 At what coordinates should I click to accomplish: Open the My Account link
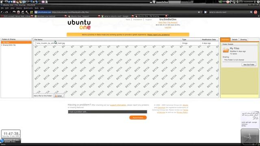(x=173, y=22)
